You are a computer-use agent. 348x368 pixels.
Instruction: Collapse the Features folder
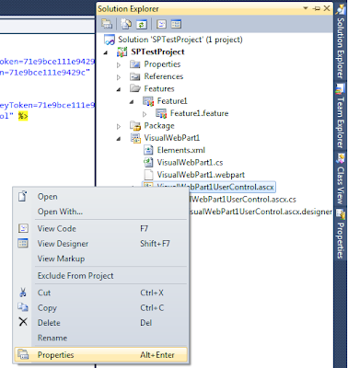(x=119, y=89)
